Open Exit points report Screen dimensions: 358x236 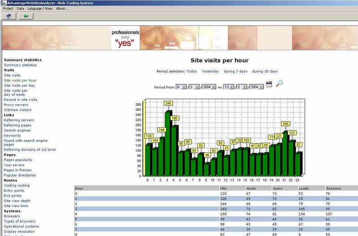(13, 196)
